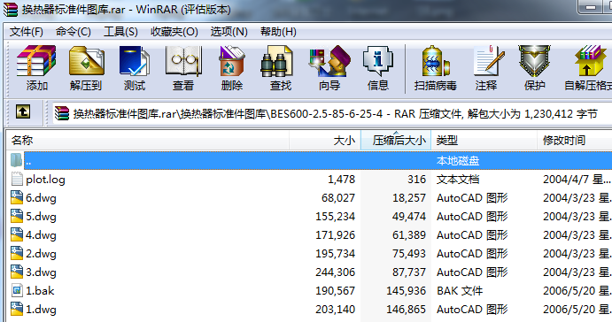Click the plot.log file icon
This screenshot has height=322, width=612.
[x=17, y=179]
